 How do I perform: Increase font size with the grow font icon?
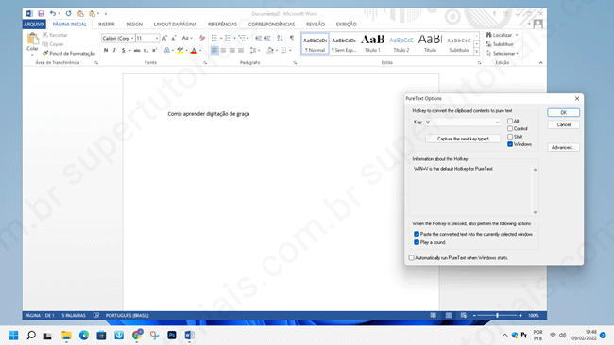pyautogui.click(x=164, y=38)
